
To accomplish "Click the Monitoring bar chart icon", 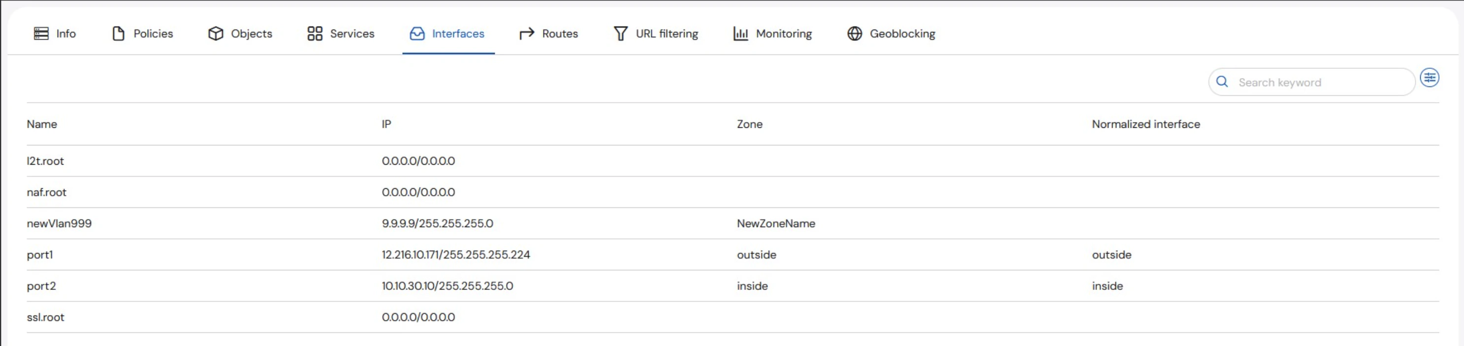I will pos(740,33).
